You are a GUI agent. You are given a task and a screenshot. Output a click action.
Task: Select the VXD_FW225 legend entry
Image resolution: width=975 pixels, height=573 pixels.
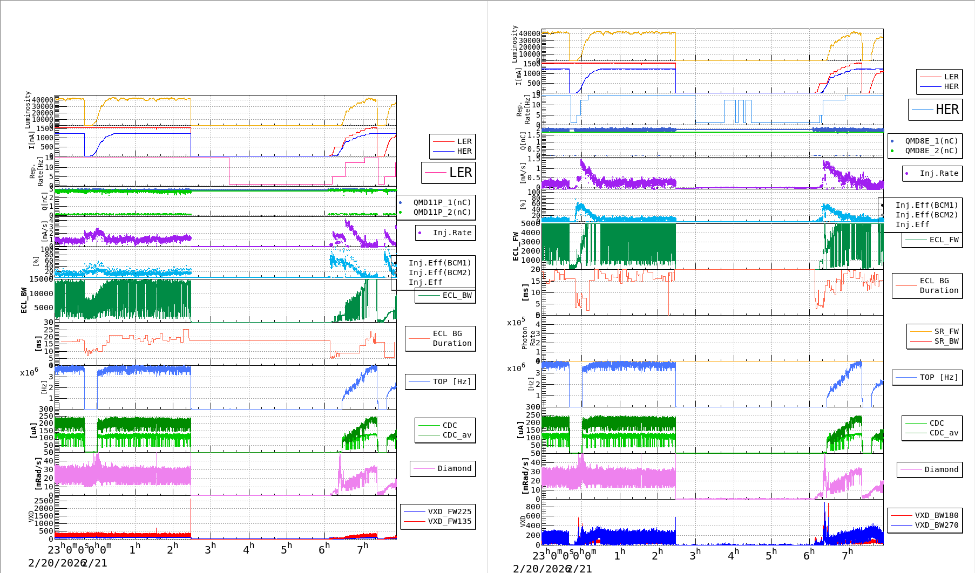coord(449,511)
